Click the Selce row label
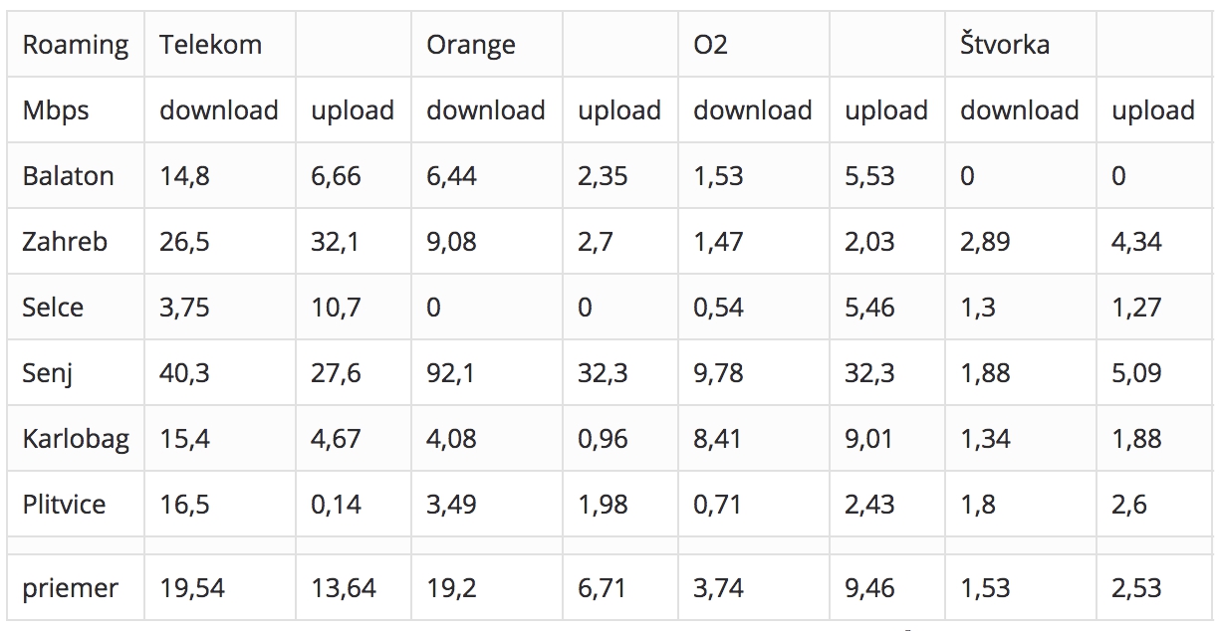 [54, 308]
